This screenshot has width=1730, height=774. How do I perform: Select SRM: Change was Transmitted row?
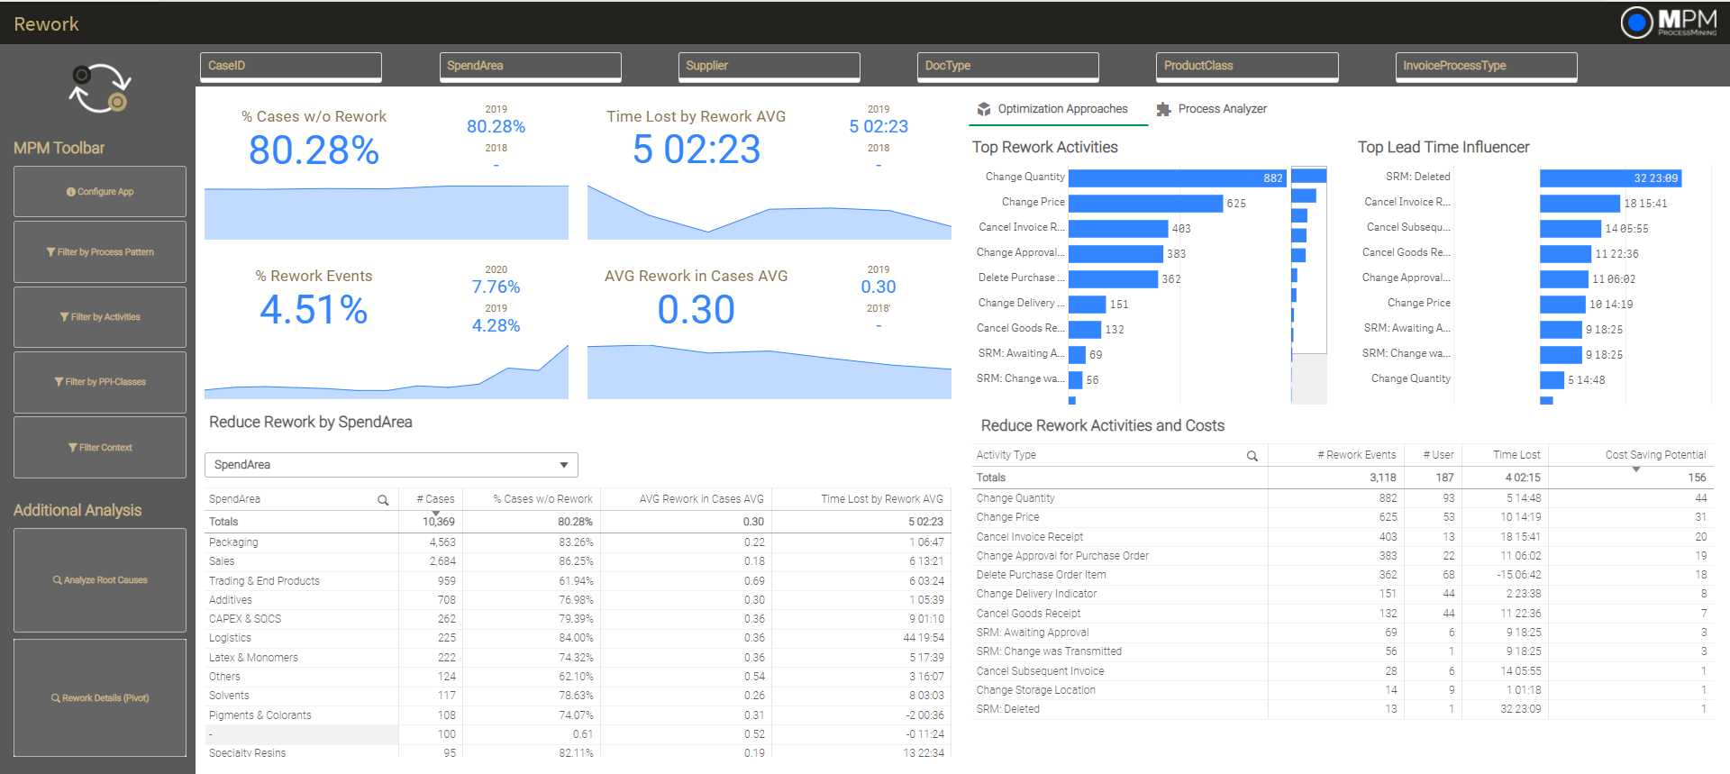click(x=1343, y=651)
